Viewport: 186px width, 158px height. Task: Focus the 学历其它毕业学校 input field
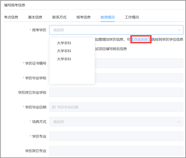[116, 92]
